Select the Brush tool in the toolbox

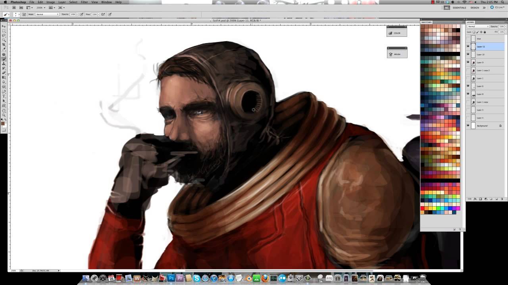pyautogui.click(x=3, y=59)
